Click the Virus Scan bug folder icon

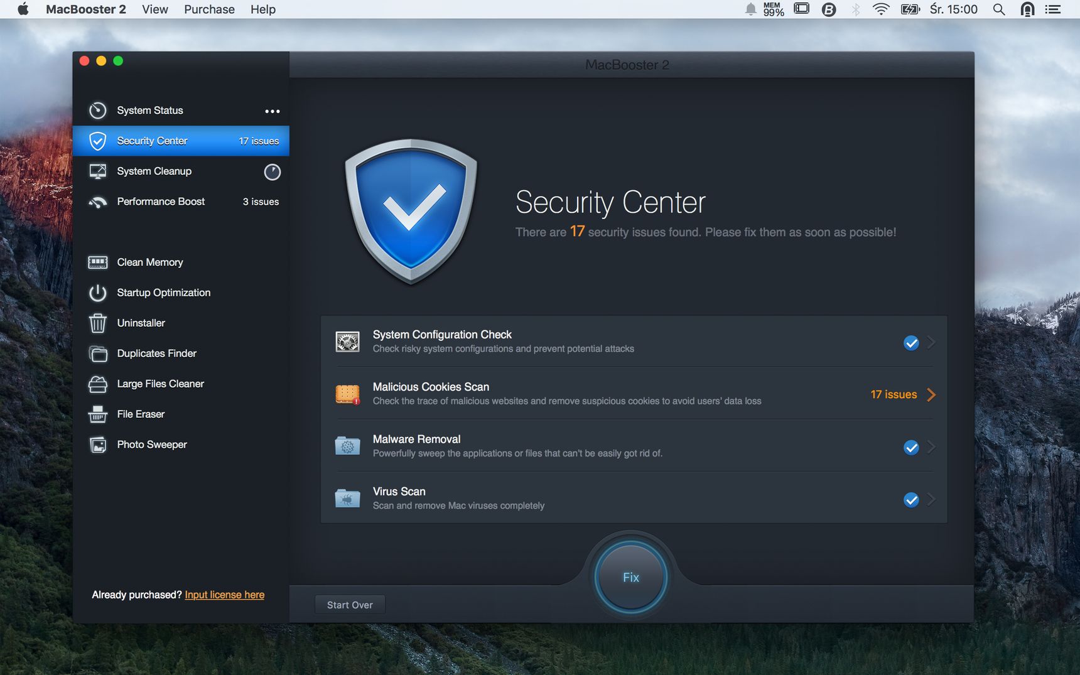pyautogui.click(x=347, y=499)
